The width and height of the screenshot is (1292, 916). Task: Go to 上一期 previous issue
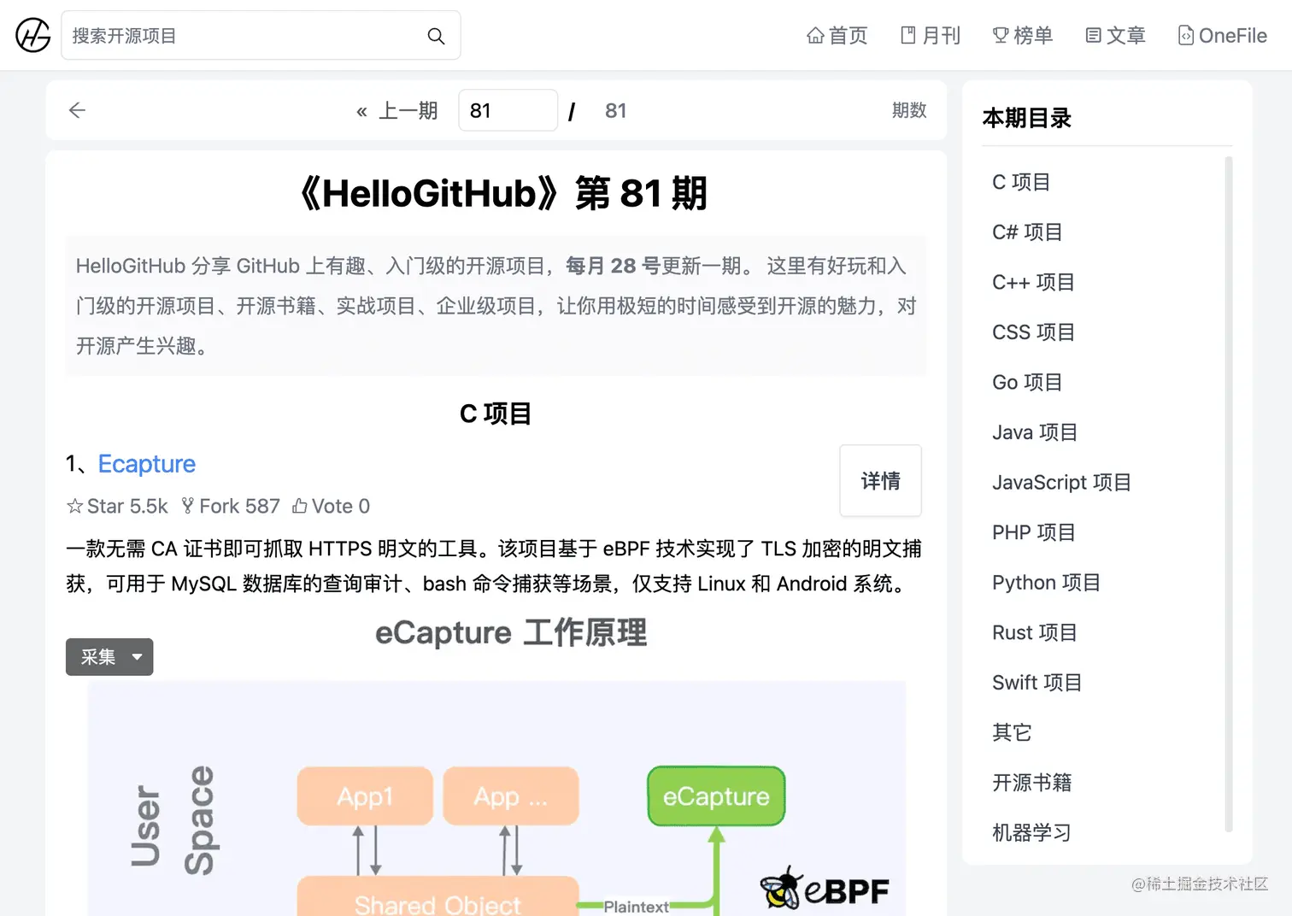click(x=397, y=111)
